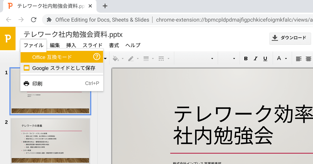Open the ヘルプ menu
The width and height of the screenshot is (313, 164).
pyautogui.click(x=133, y=45)
